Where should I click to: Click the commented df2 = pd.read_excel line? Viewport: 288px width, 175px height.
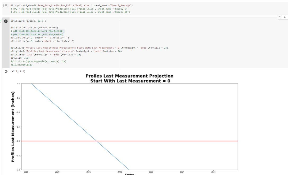click(69, 9)
